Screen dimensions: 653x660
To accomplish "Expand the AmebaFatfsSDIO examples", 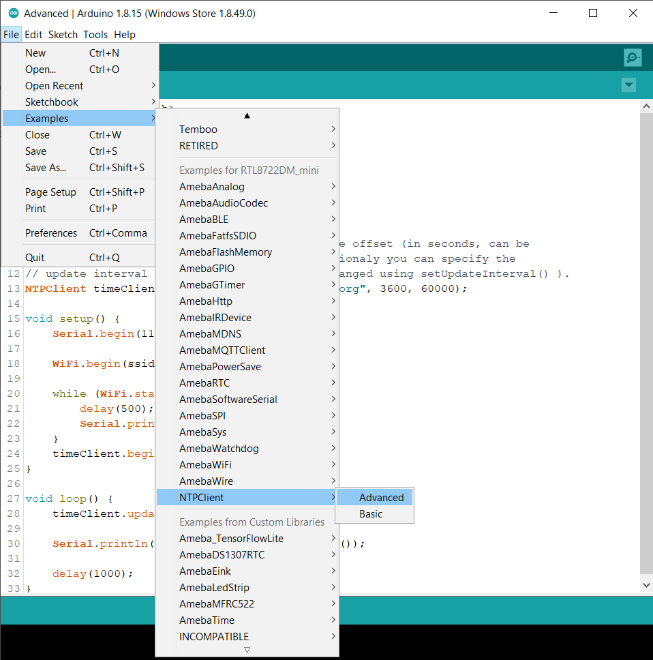I will [247, 236].
